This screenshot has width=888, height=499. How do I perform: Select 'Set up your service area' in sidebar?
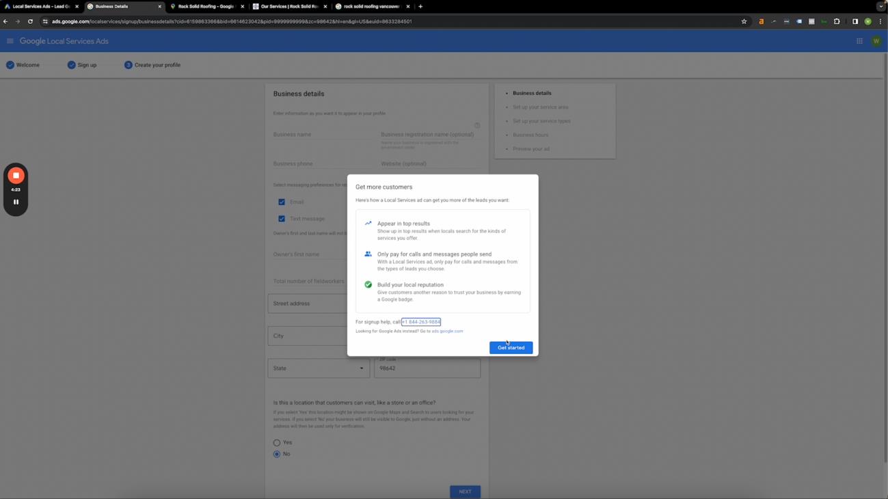pos(541,107)
